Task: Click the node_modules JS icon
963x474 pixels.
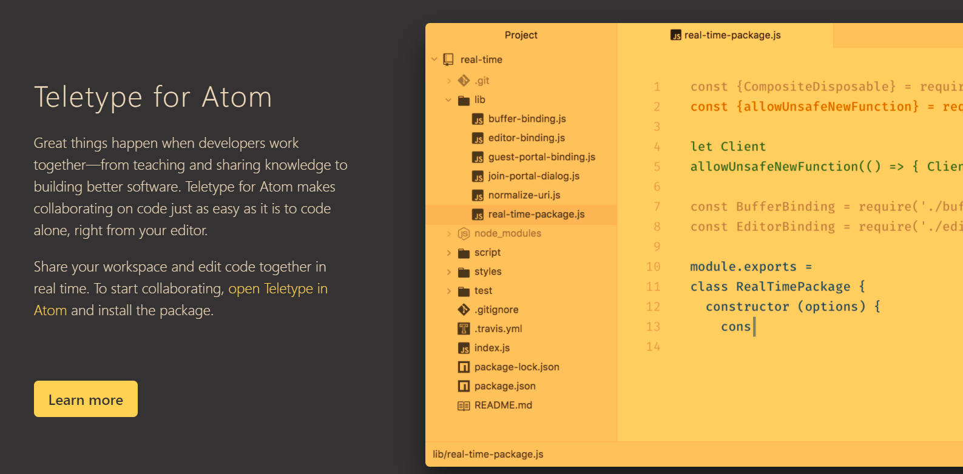Action: point(464,233)
